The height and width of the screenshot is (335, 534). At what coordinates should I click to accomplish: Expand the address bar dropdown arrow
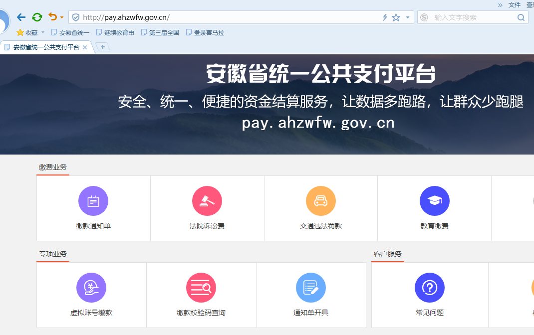tap(408, 17)
